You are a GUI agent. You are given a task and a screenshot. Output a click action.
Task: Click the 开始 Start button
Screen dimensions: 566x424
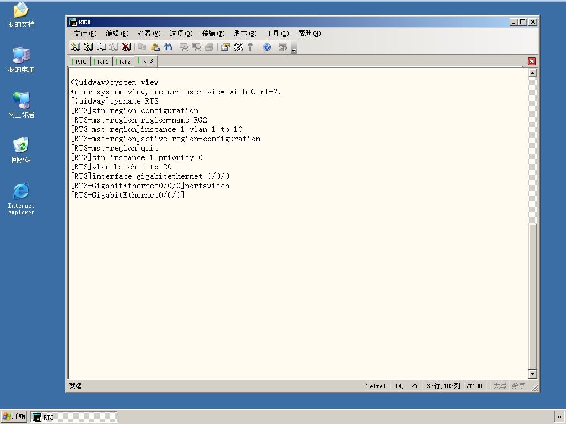coord(14,416)
